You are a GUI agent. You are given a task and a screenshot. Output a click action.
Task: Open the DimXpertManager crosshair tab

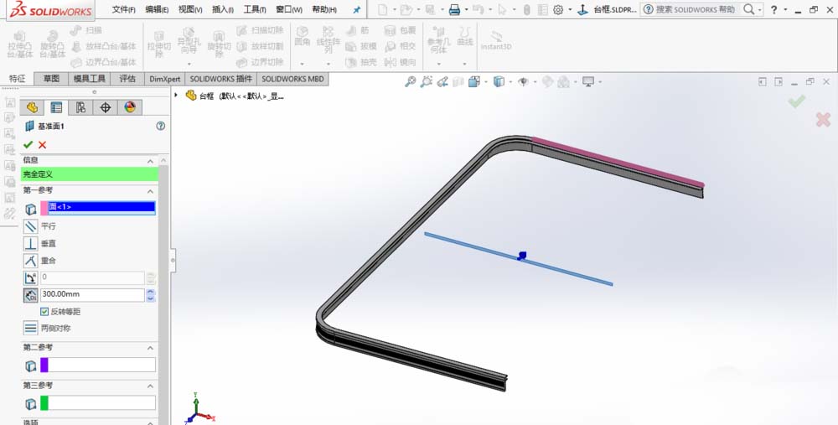point(106,107)
